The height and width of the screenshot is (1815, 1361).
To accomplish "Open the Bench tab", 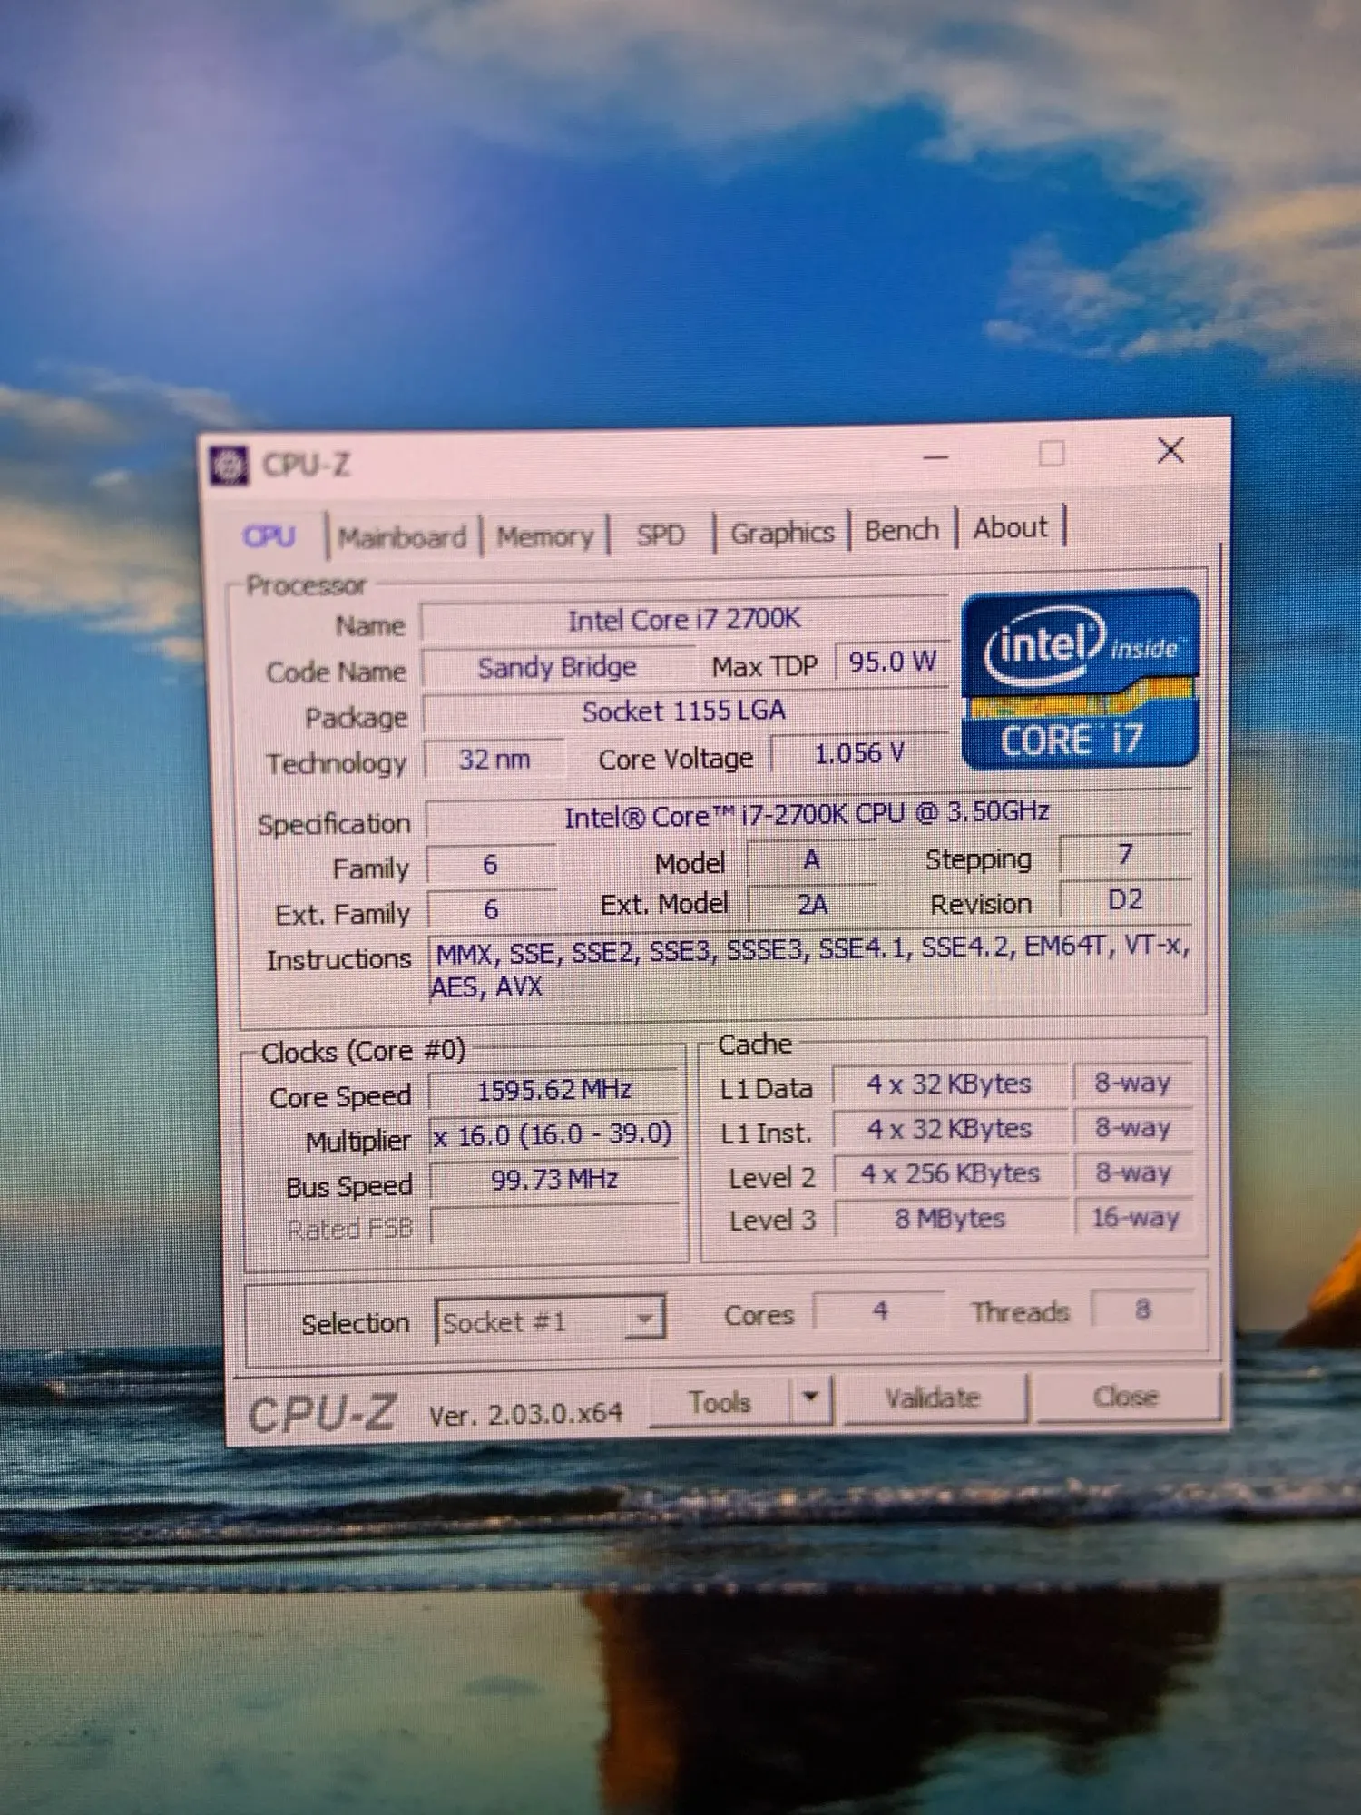I will pos(901,530).
